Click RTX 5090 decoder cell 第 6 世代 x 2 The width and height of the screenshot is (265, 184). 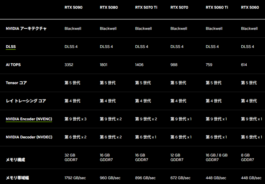[76, 137]
